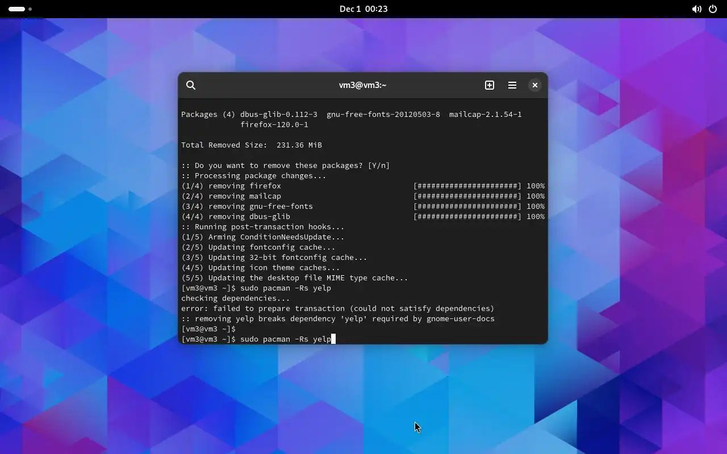Click 'Do you want to remove these packages?' line
This screenshot has width=727, height=454.
[286, 166]
